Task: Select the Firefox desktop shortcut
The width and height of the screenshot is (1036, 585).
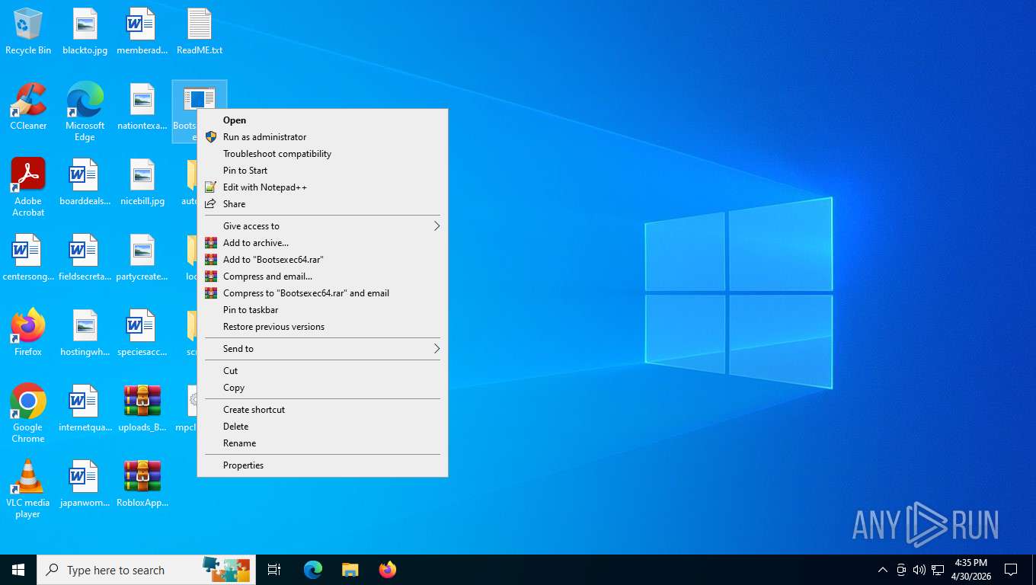Action: coord(28,334)
